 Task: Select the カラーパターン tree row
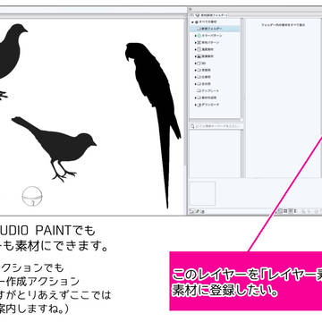pyautogui.click(x=215, y=36)
